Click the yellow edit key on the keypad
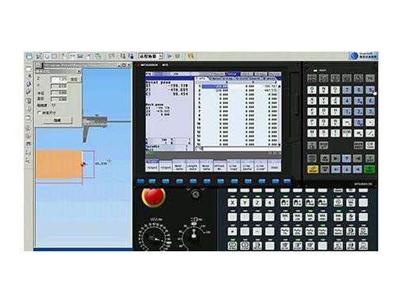This screenshot has width=397, height=298. tap(313, 169)
